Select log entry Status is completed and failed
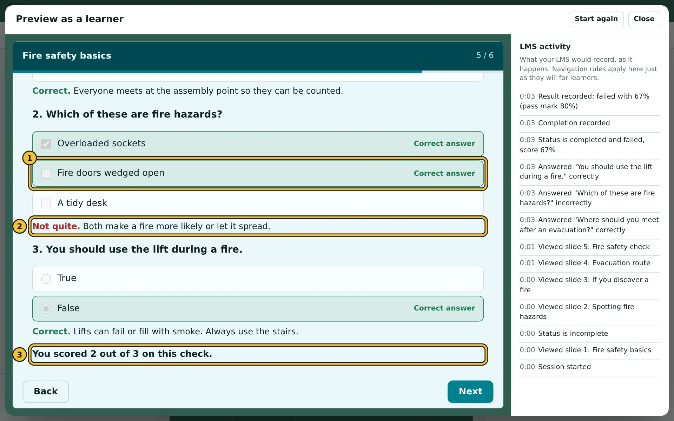This screenshot has height=421, width=674. pos(590,145)
